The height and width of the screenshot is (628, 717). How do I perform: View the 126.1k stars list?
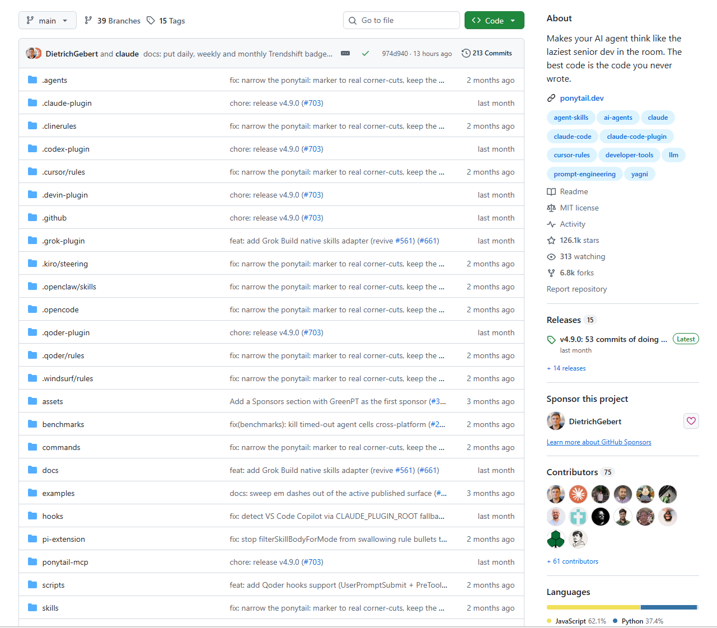point(573,240)
